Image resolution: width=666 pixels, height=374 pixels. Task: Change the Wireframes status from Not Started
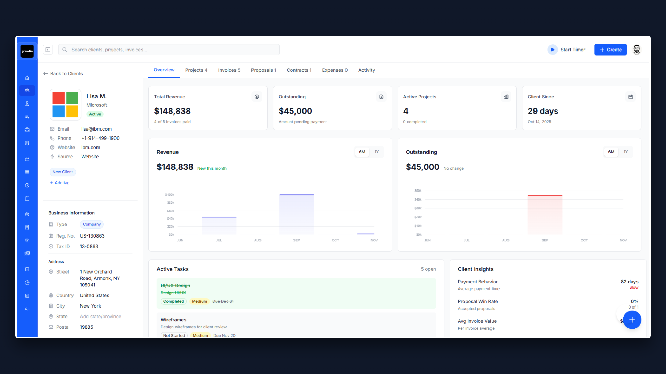(x=174, y=335)
